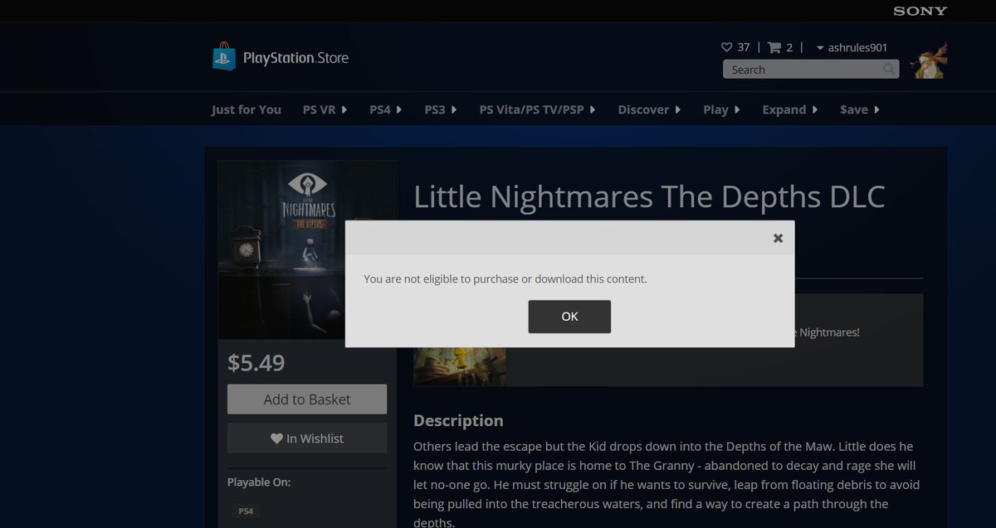The image size is (996, 528).
Task: Confirm the dialog with OK
Action: click(x=569, y=317)
